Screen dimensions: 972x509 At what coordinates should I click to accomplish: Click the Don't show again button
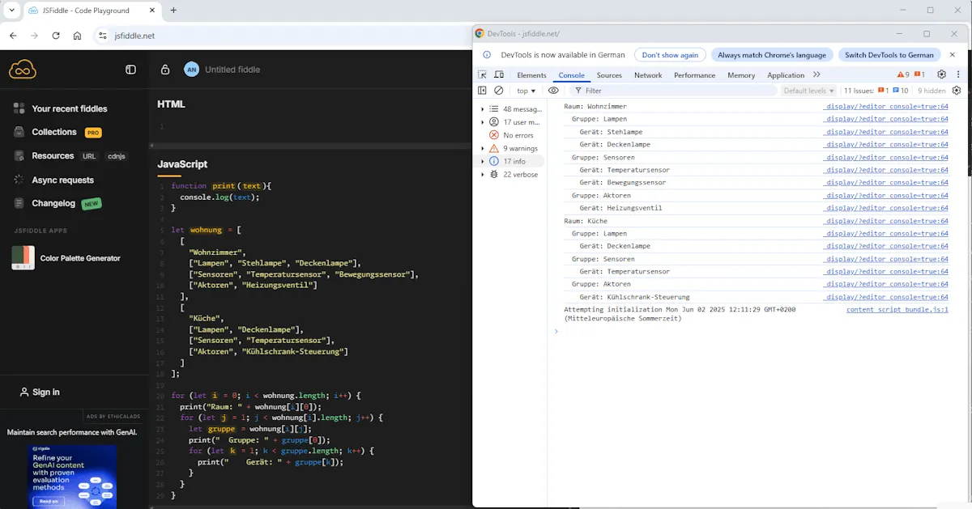pos(670,54)
